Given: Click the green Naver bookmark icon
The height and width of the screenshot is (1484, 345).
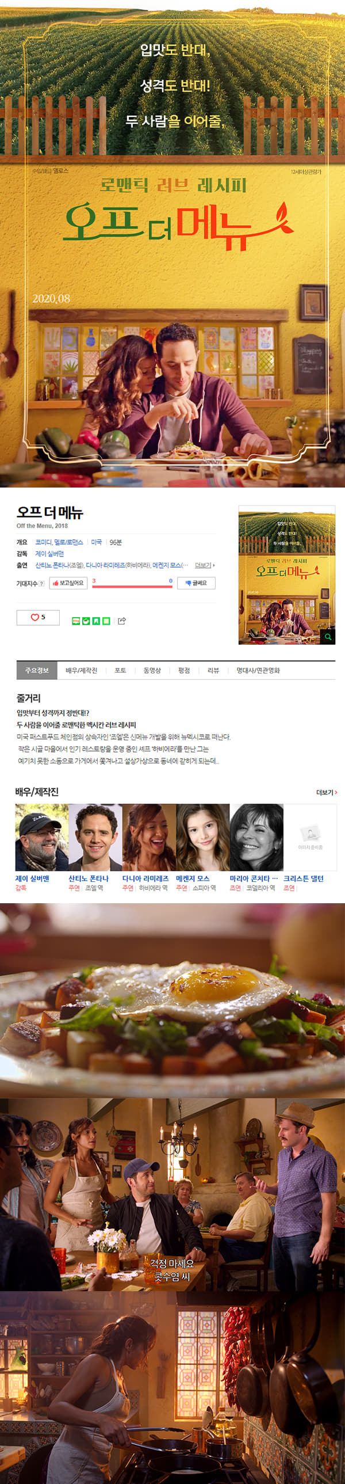Looking at the screenshot, I should pos(96,621).
